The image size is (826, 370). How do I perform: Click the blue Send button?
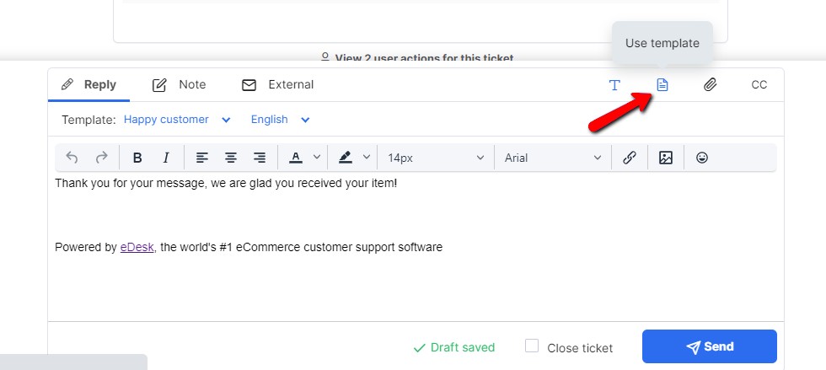(710, 346)
